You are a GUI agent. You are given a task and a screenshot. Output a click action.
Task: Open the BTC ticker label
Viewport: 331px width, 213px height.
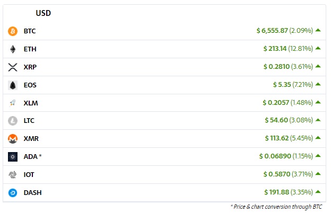pos(30,31)
